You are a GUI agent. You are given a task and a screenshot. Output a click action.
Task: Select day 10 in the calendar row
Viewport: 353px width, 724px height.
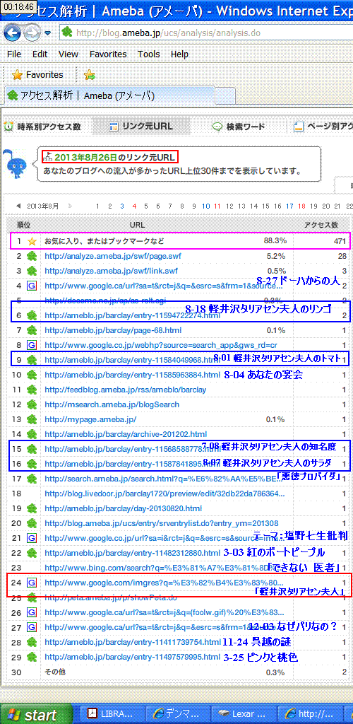click(206, 206)
